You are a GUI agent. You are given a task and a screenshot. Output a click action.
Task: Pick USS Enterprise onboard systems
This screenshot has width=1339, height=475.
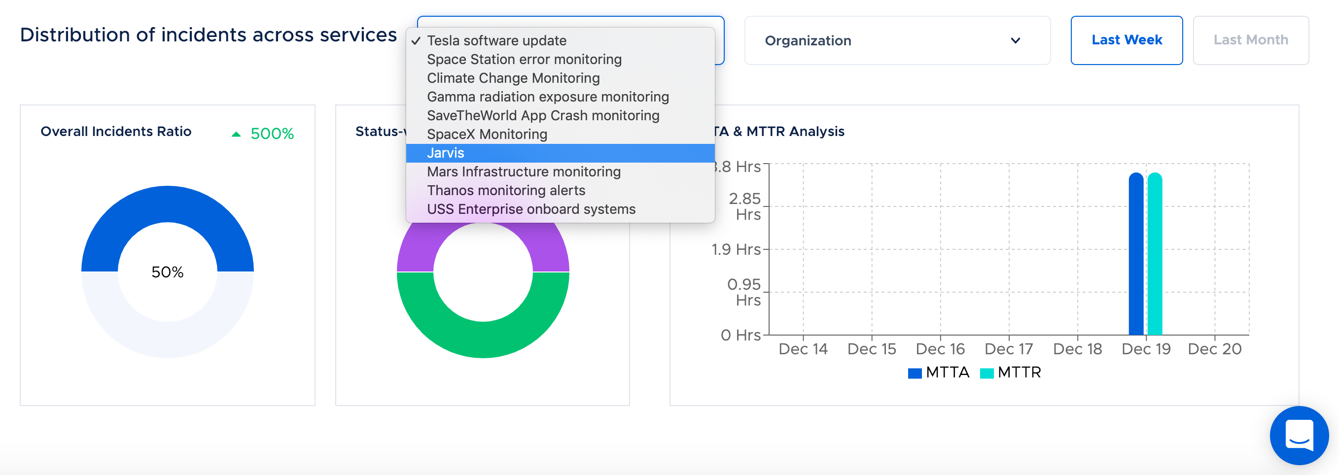point(561,209)
